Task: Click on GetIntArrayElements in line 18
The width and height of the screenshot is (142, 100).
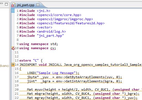Action: coord(84,81)
